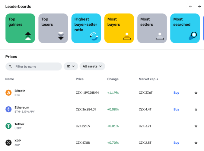Open the Most sellers leaderboard card
Image resolution: width=204 pixels, height=151 pixels.
(x=152, y=28)
